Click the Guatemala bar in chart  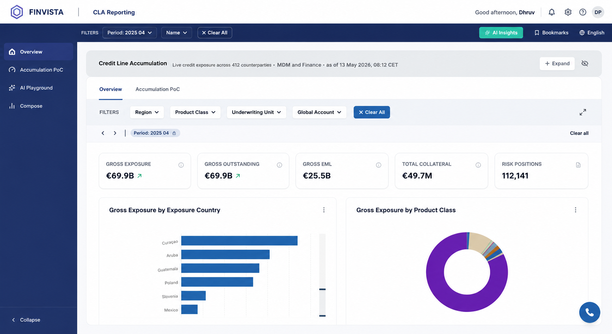[220, 268]
